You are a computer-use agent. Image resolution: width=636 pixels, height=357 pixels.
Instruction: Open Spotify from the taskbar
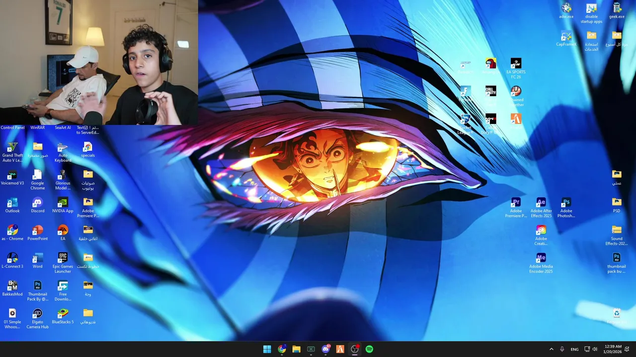pos(369,349)
